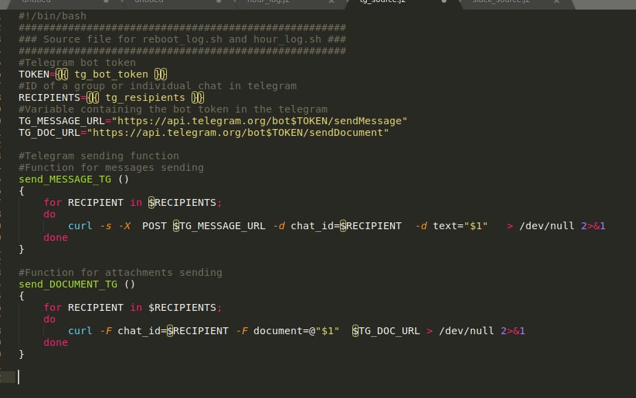Click the sendMessage URL string
Screen dimensions: 636x398
tap(259, 121)
